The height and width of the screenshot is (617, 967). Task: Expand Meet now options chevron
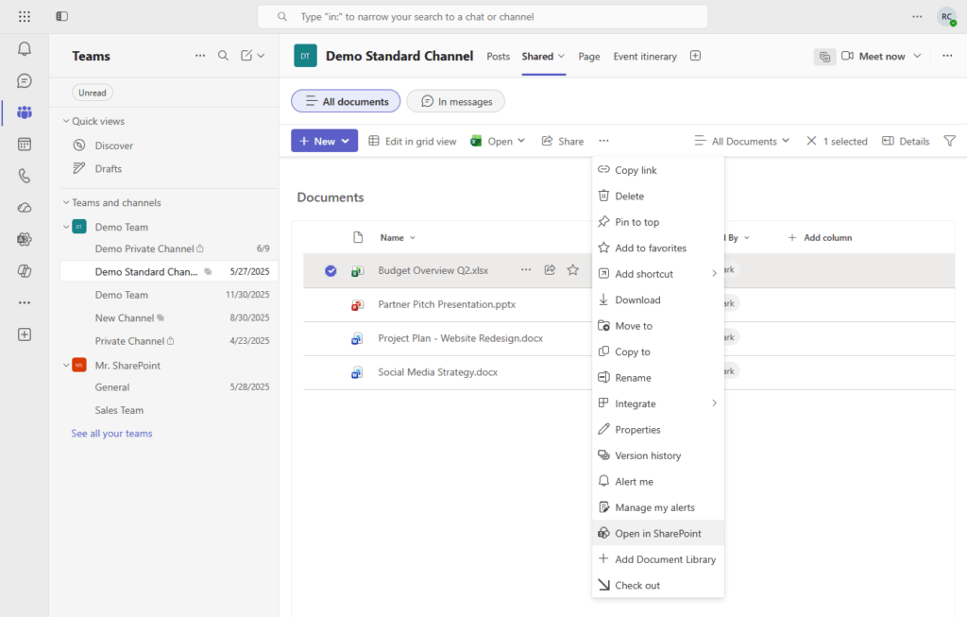[x=917, y=56]
